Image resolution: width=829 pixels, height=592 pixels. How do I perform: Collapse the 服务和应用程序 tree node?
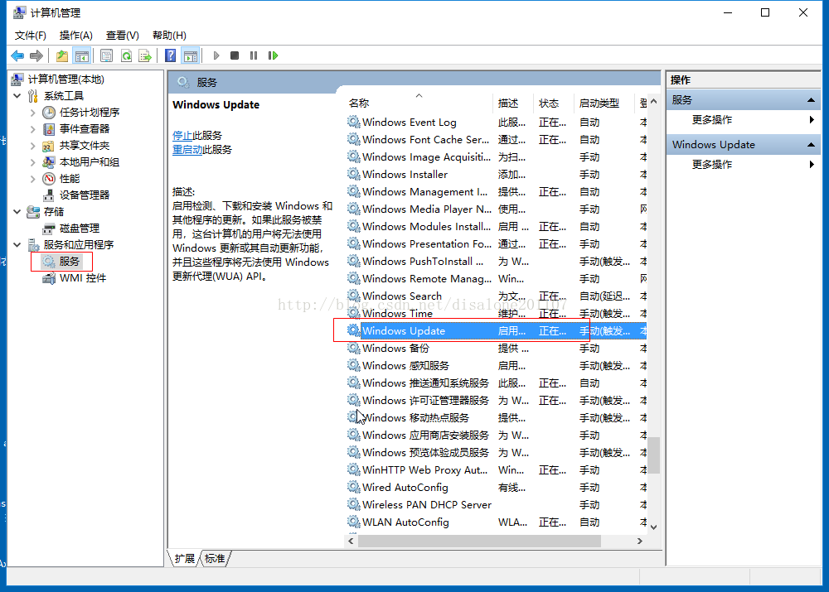tap(17, 244)
